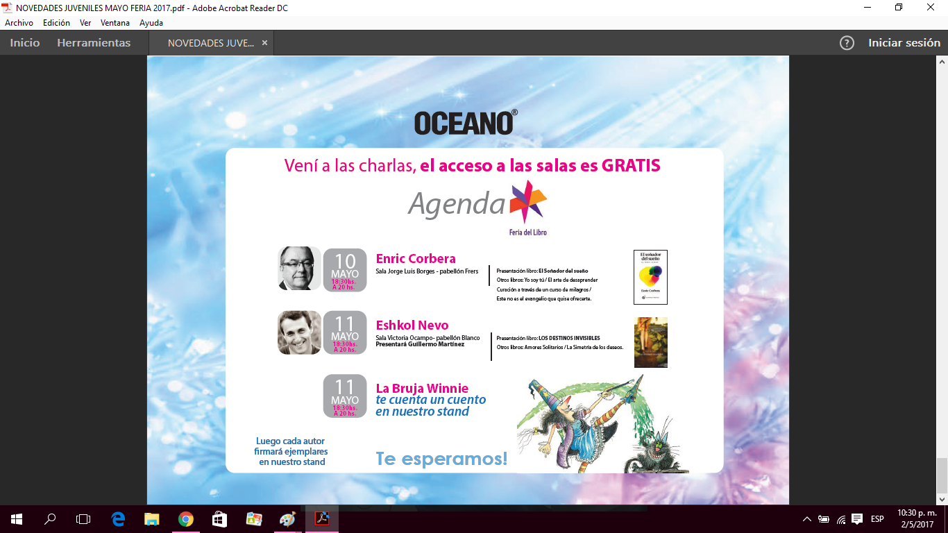Click 'Presentará Guillermo Martínez' text
Image resolution: width=948 pixels, height=533 pixels.
[420, 344]
